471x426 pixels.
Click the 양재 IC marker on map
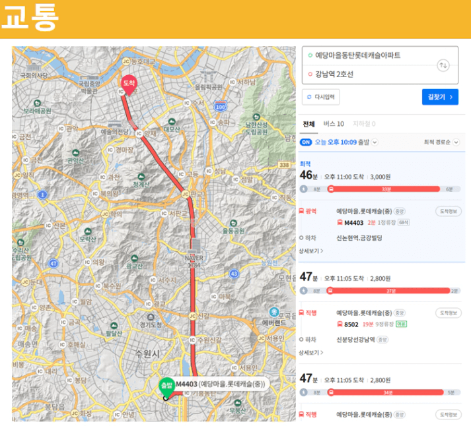pyautogui.click(x=139, y=133)
